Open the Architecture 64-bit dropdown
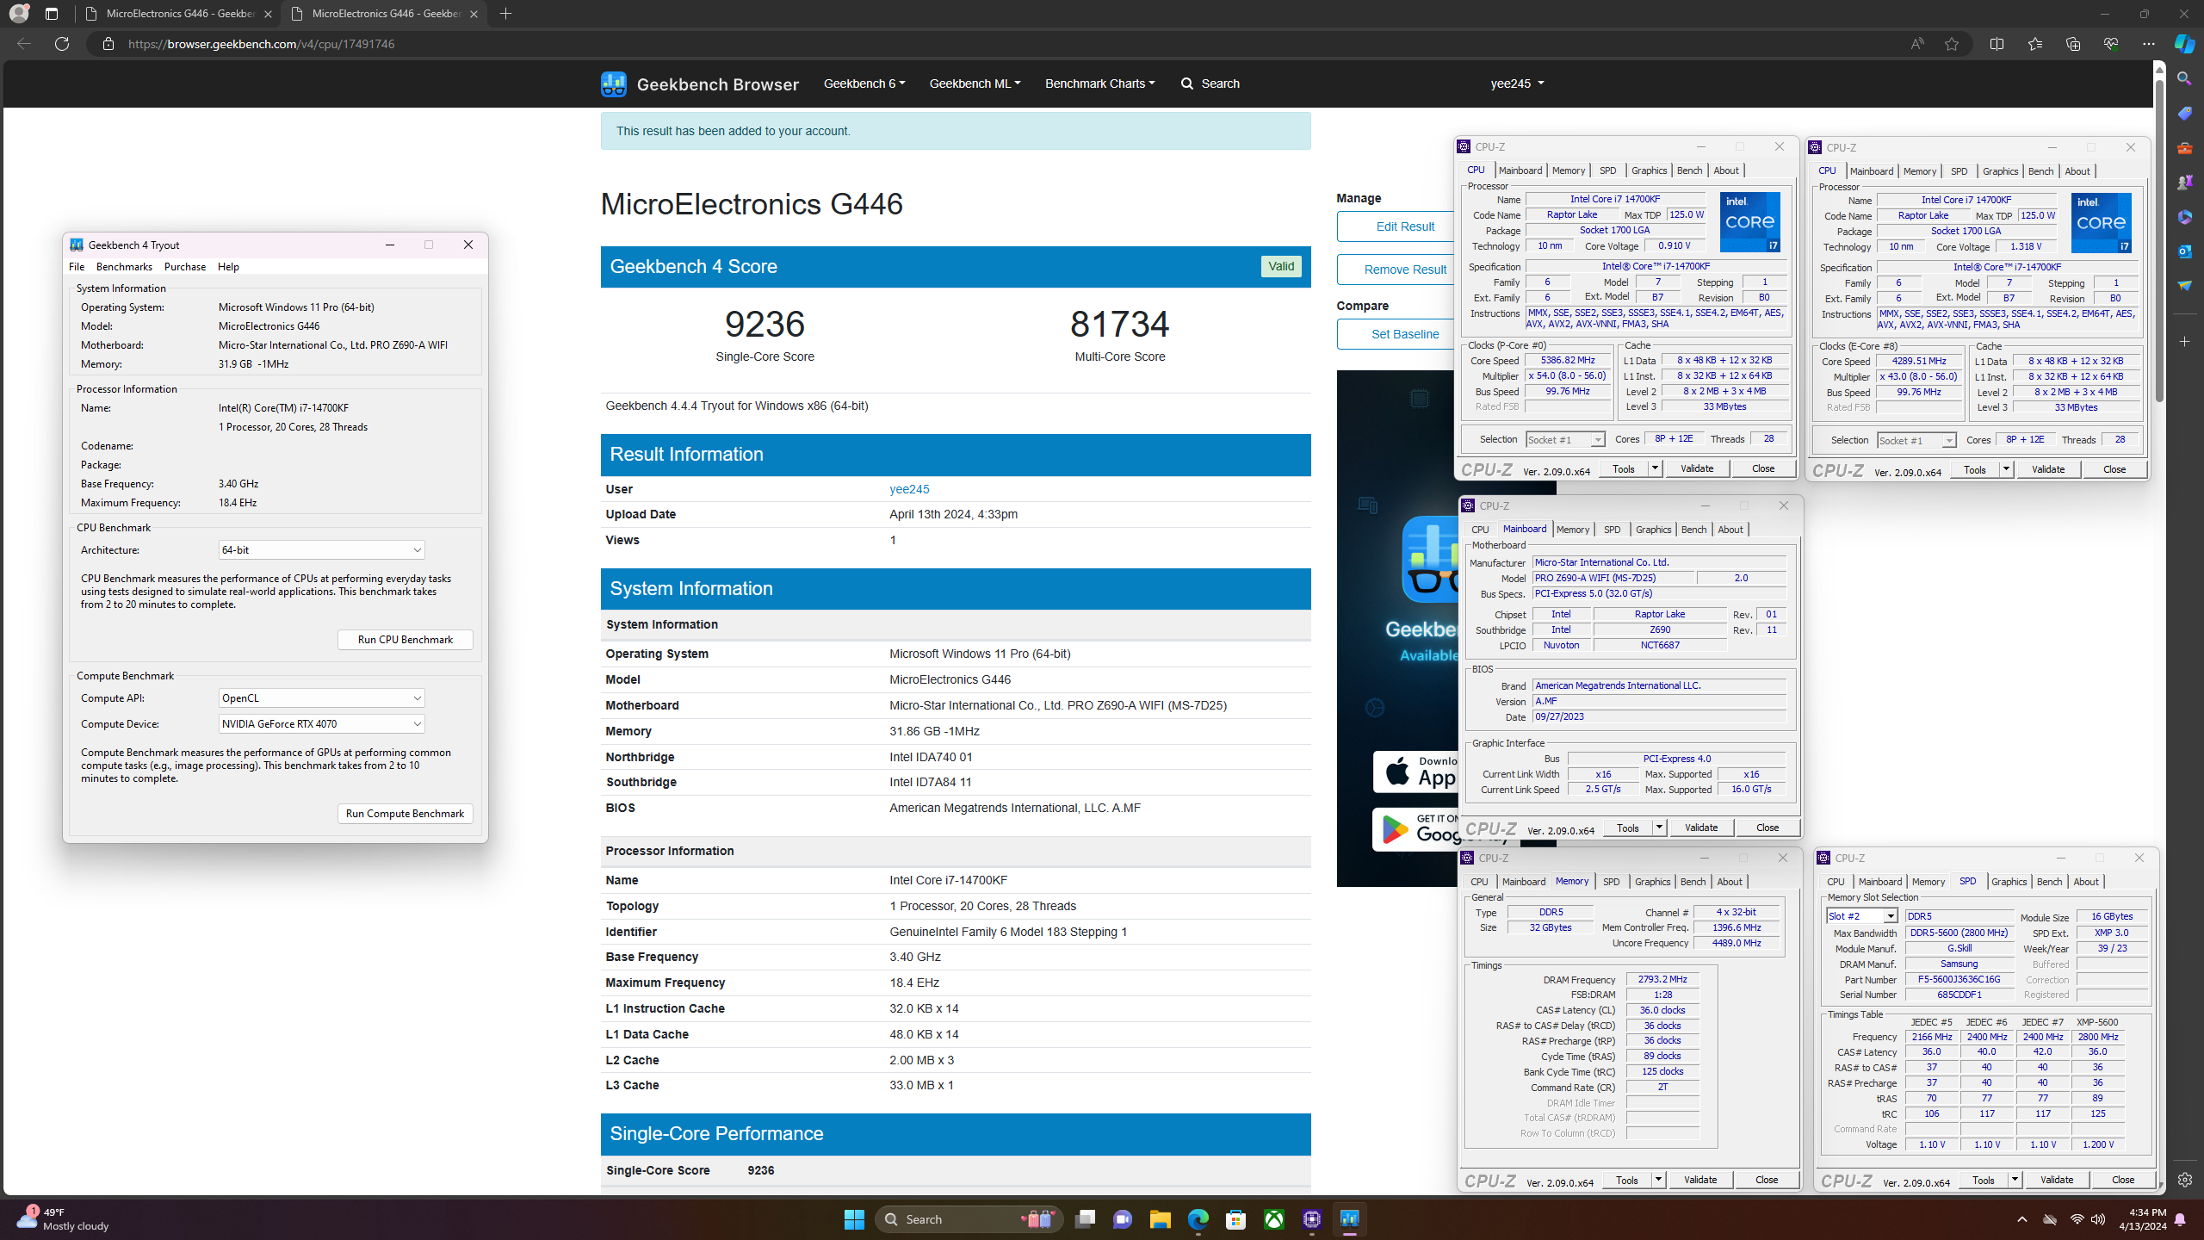 (321, 550)
